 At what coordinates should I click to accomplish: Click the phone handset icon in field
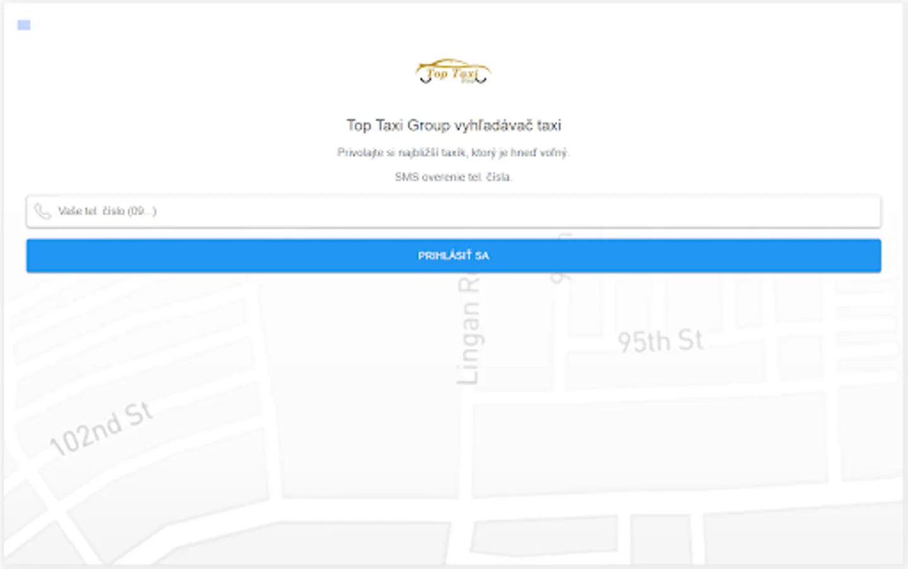click(42, 211)
